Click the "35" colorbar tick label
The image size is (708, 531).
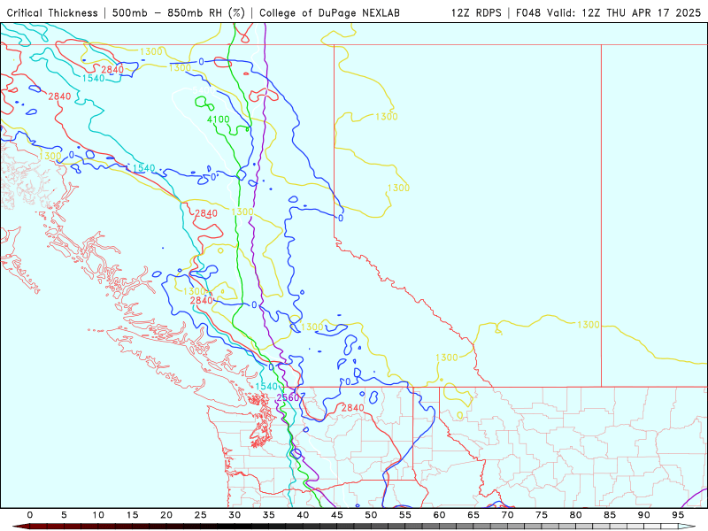(269, 515)
